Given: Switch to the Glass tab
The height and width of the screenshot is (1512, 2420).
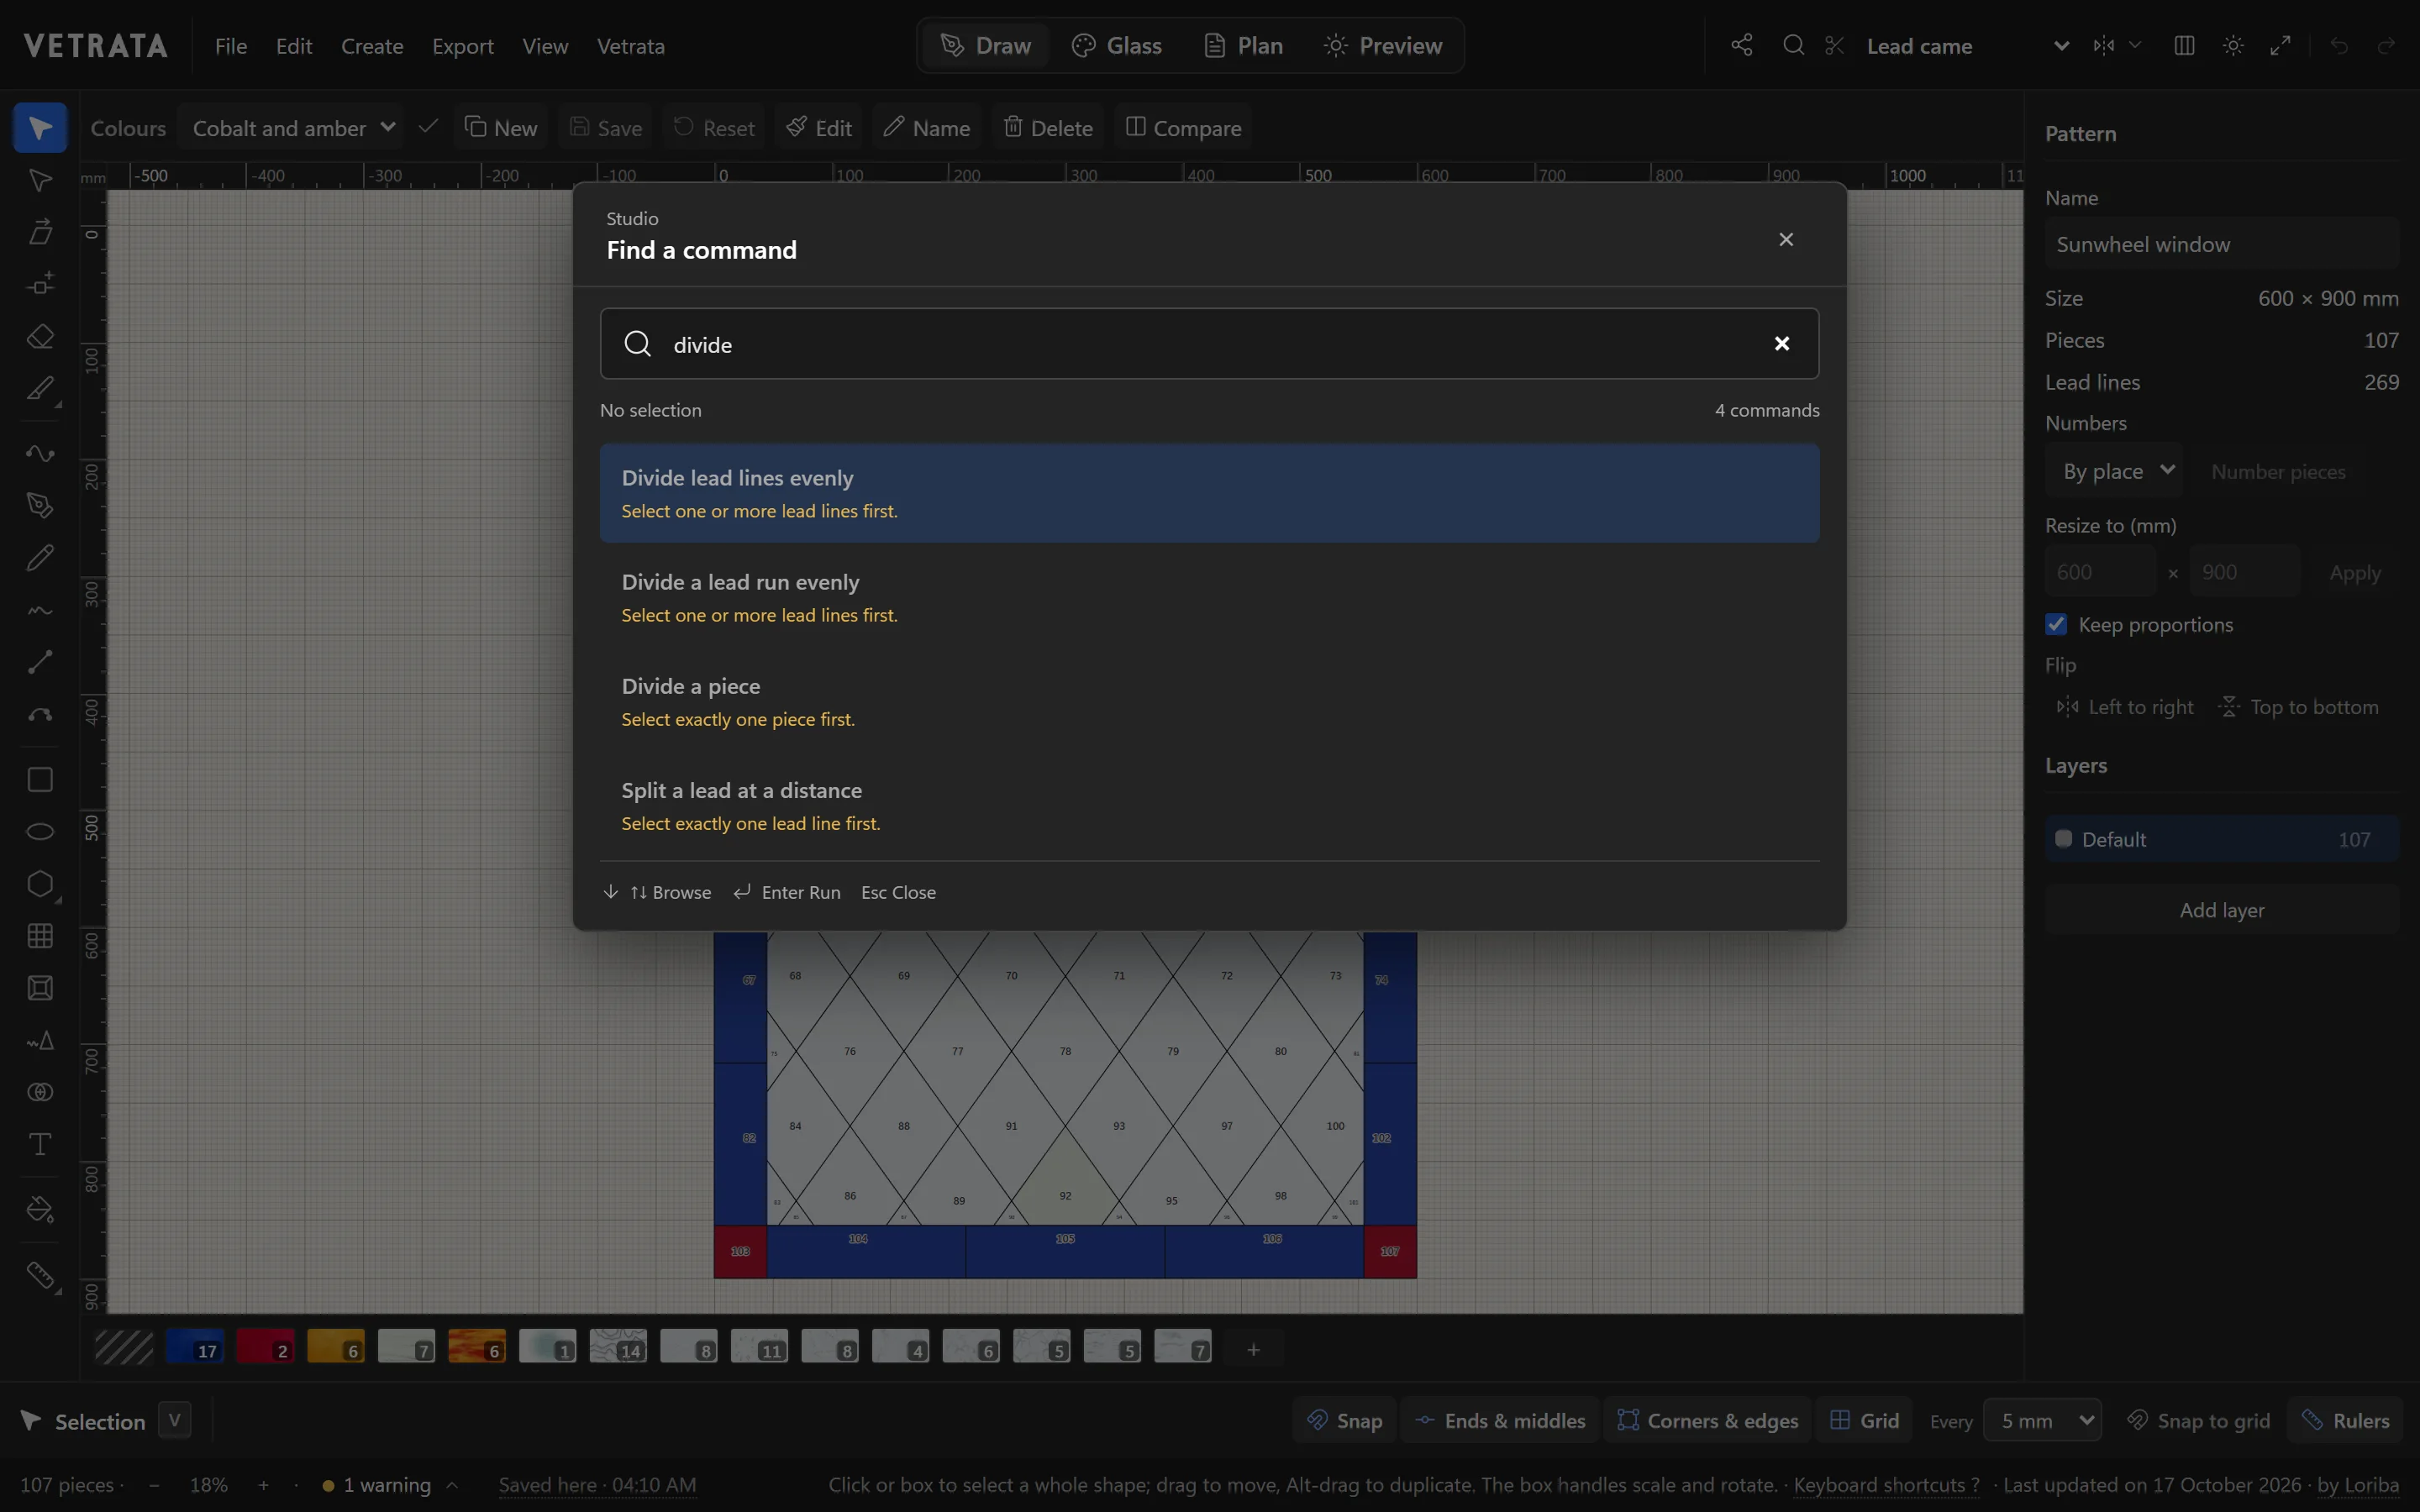Looking at the screenshot, I should click(x=1116, y=45).
